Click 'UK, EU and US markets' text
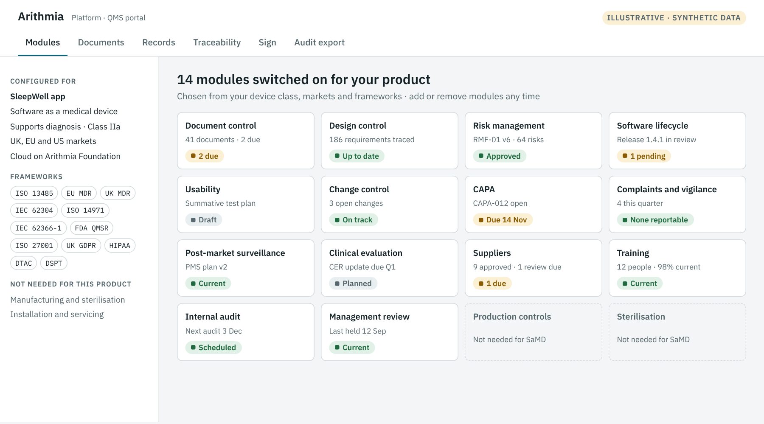Viewport: 764px width, 424px height. click(53, 141)
